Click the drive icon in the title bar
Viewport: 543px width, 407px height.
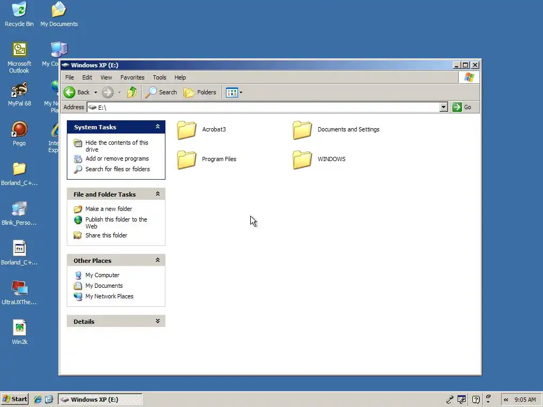pos(65,65)
